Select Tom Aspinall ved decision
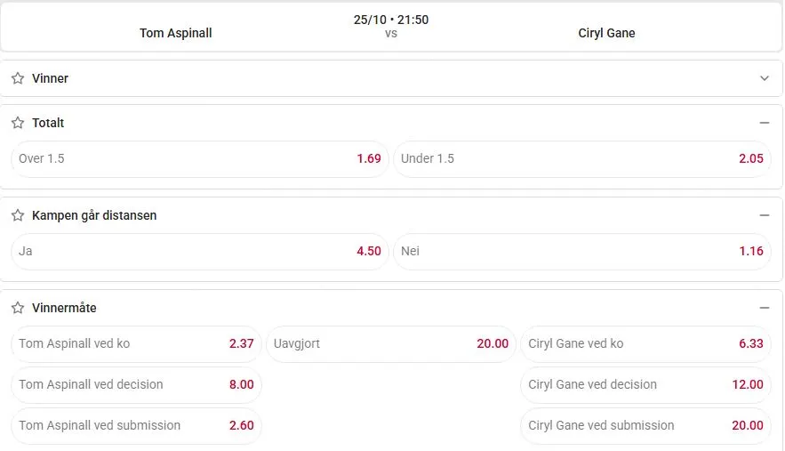Viewport: 785px width, 451px height. (136, 384)
